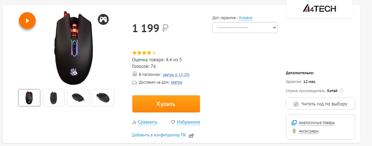The height and width of the screenshot is (146, 372).
Task: Open warranty Условия link
Action: click(x=246, y=18)
